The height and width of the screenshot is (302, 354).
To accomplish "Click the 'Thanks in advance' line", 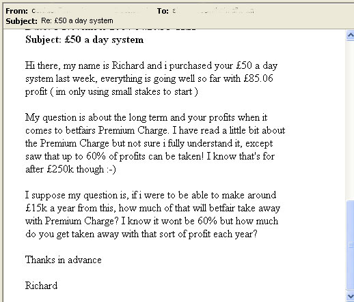I will click(64, 260).
